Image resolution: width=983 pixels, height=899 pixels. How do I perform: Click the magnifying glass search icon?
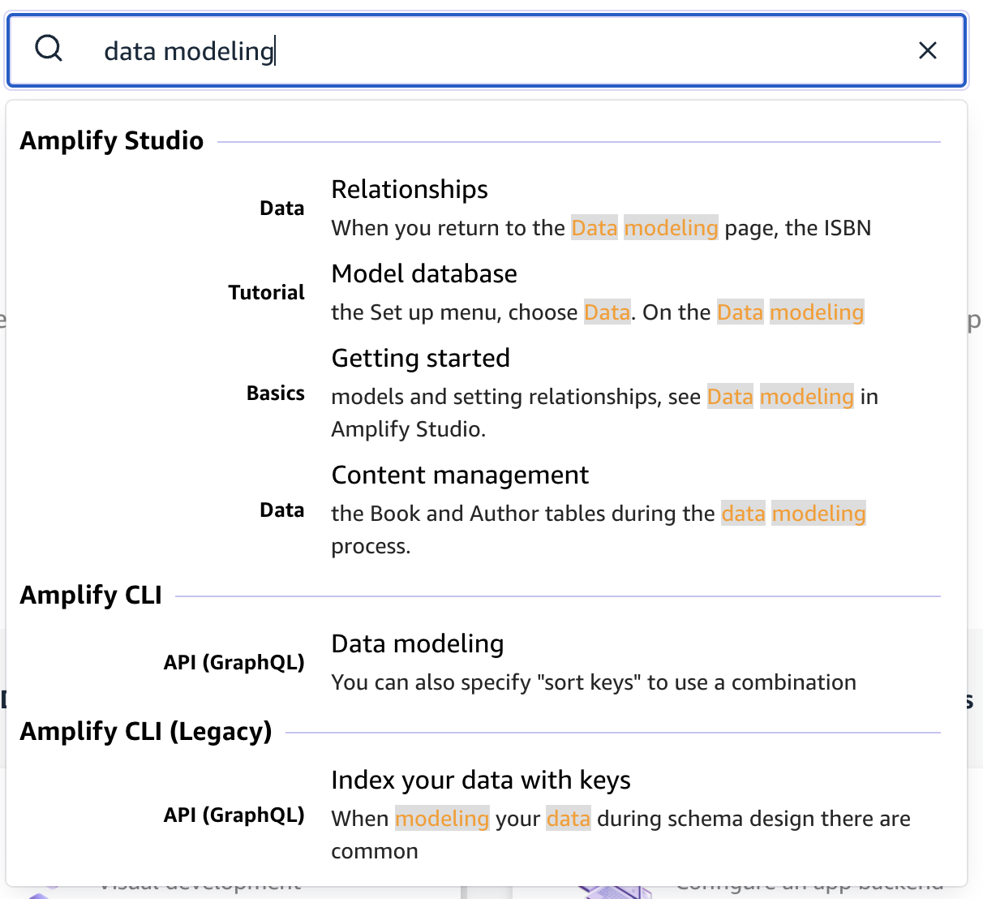click(x=49, y=49)
